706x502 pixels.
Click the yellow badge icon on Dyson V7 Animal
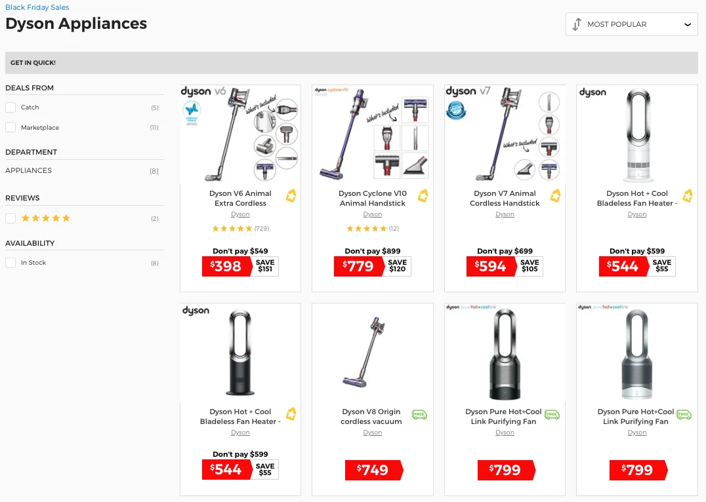click(x=555, y=196)
